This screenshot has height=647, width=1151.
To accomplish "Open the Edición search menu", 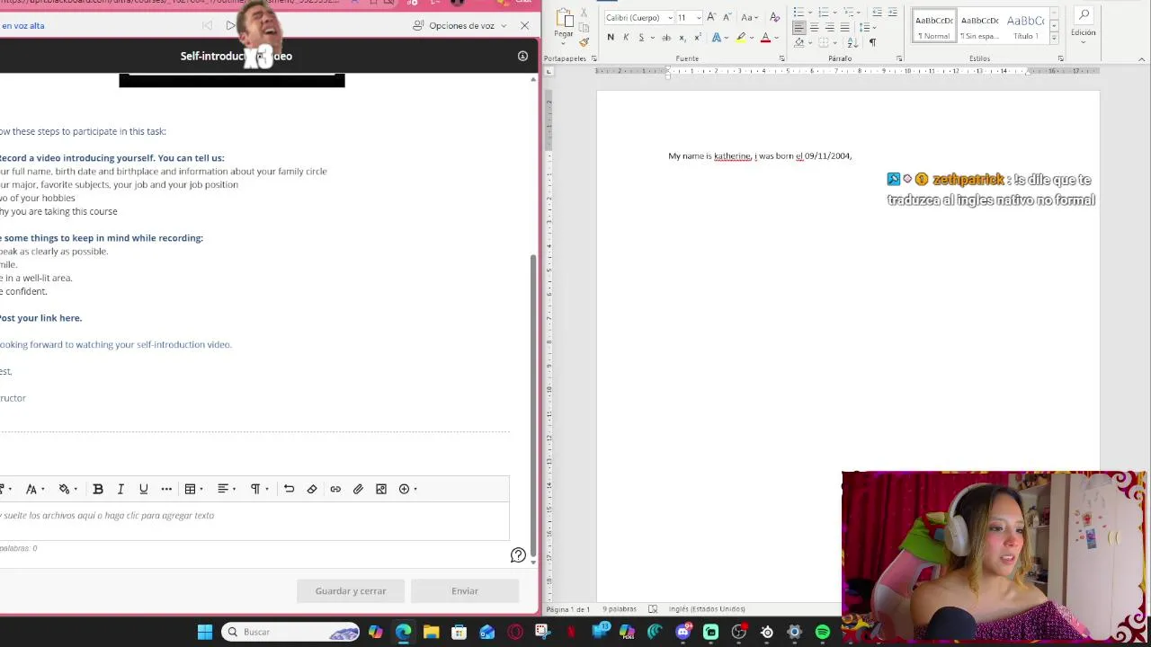I will pos(1084,22).
